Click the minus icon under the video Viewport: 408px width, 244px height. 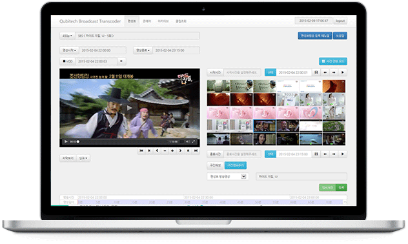click(x=165, y=150)
